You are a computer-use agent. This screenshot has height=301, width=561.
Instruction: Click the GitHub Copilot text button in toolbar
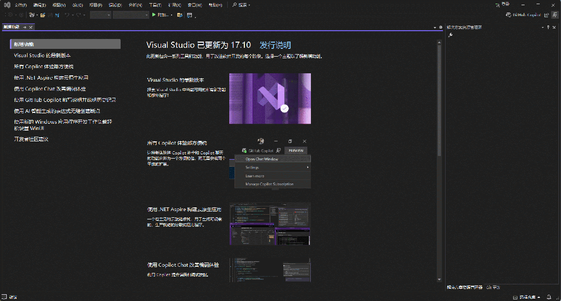(x=527, y=15)
